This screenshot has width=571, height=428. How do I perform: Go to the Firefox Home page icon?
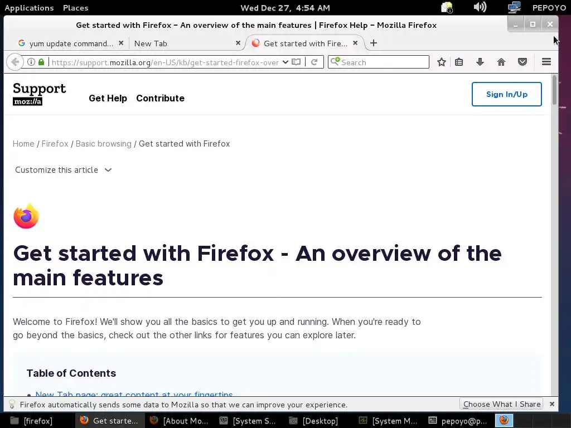[501, 62]
